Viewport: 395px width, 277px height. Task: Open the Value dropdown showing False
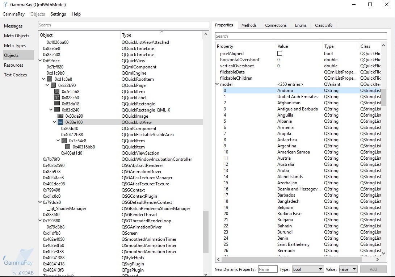[348, 269]
